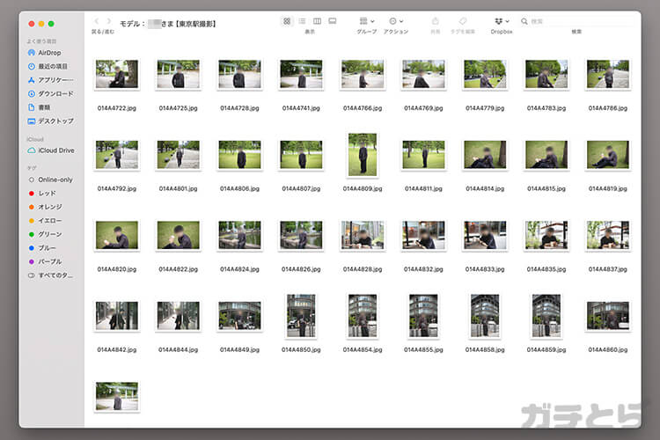This screenshot has width=660, height=440.
Task: Select thumbnail 014A4842.jpg
Action: [x=116, y=315]
